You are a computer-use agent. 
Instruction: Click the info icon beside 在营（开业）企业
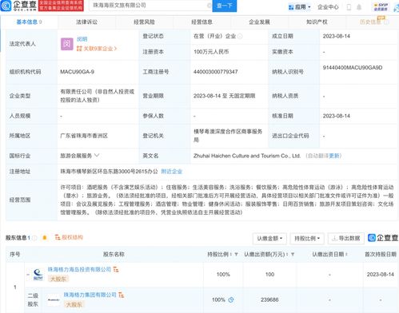240,36
